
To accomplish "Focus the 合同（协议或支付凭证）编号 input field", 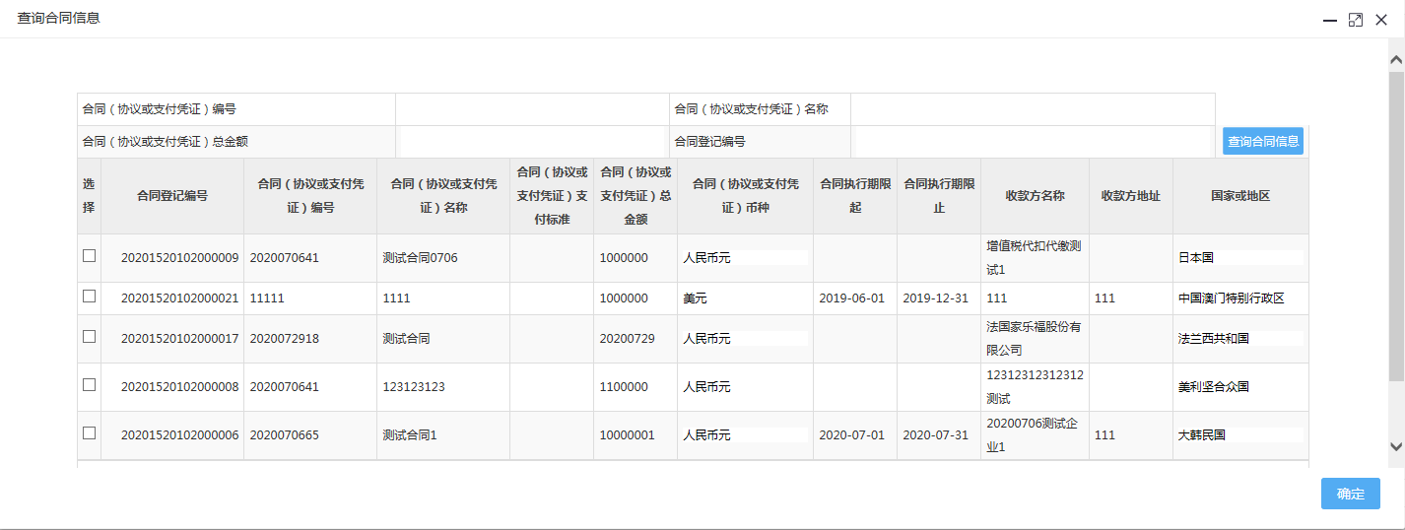I will [532, 109].
